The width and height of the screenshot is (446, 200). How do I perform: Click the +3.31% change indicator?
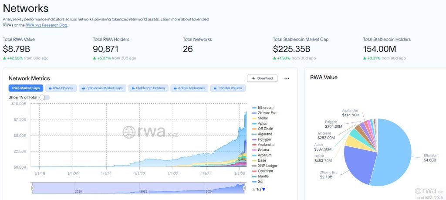[372, 58]
